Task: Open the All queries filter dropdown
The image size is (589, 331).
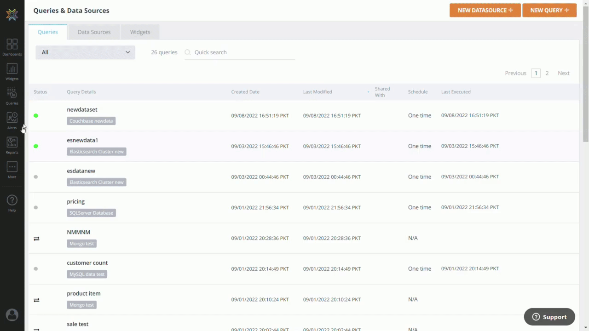Action: [x=85, y=52]
